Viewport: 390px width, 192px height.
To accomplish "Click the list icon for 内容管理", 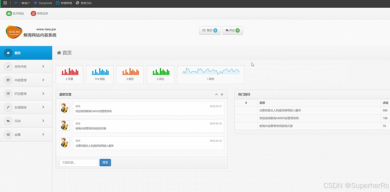I will tap(8, 80).
